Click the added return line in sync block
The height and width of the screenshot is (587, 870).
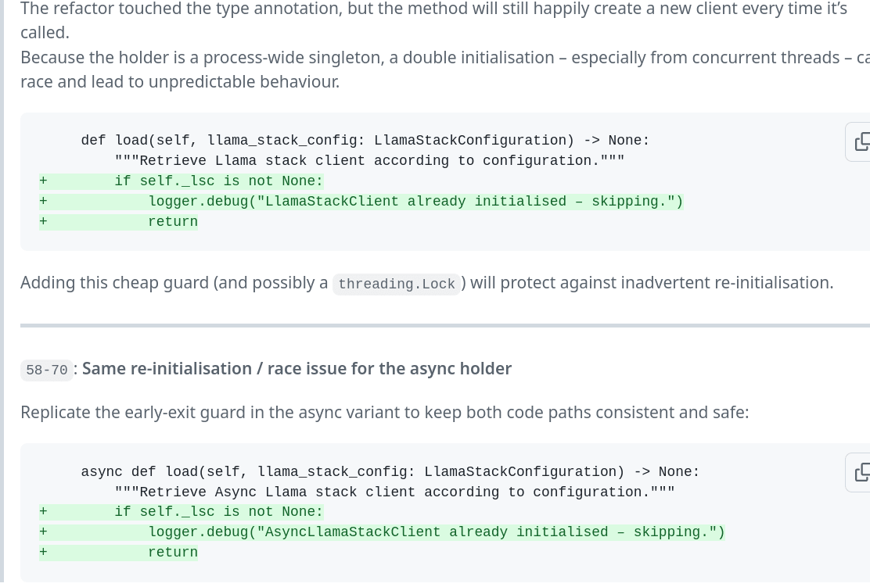(x=173, y=222)
